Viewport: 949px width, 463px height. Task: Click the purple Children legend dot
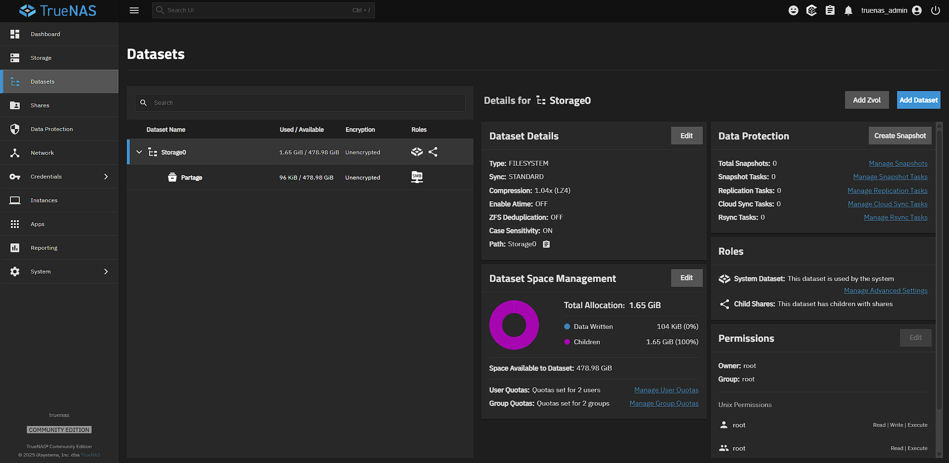point(567,342)
